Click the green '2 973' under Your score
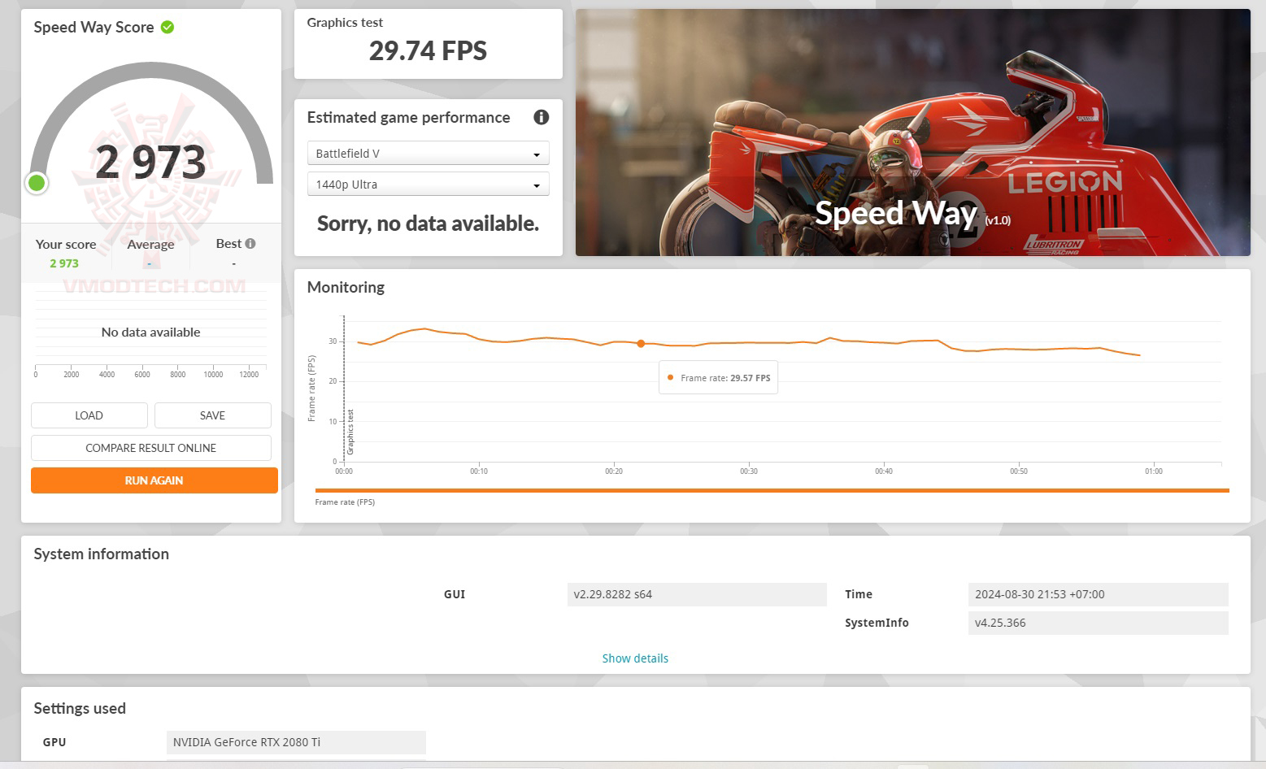1266x769 pixels. tap(64, 263)
